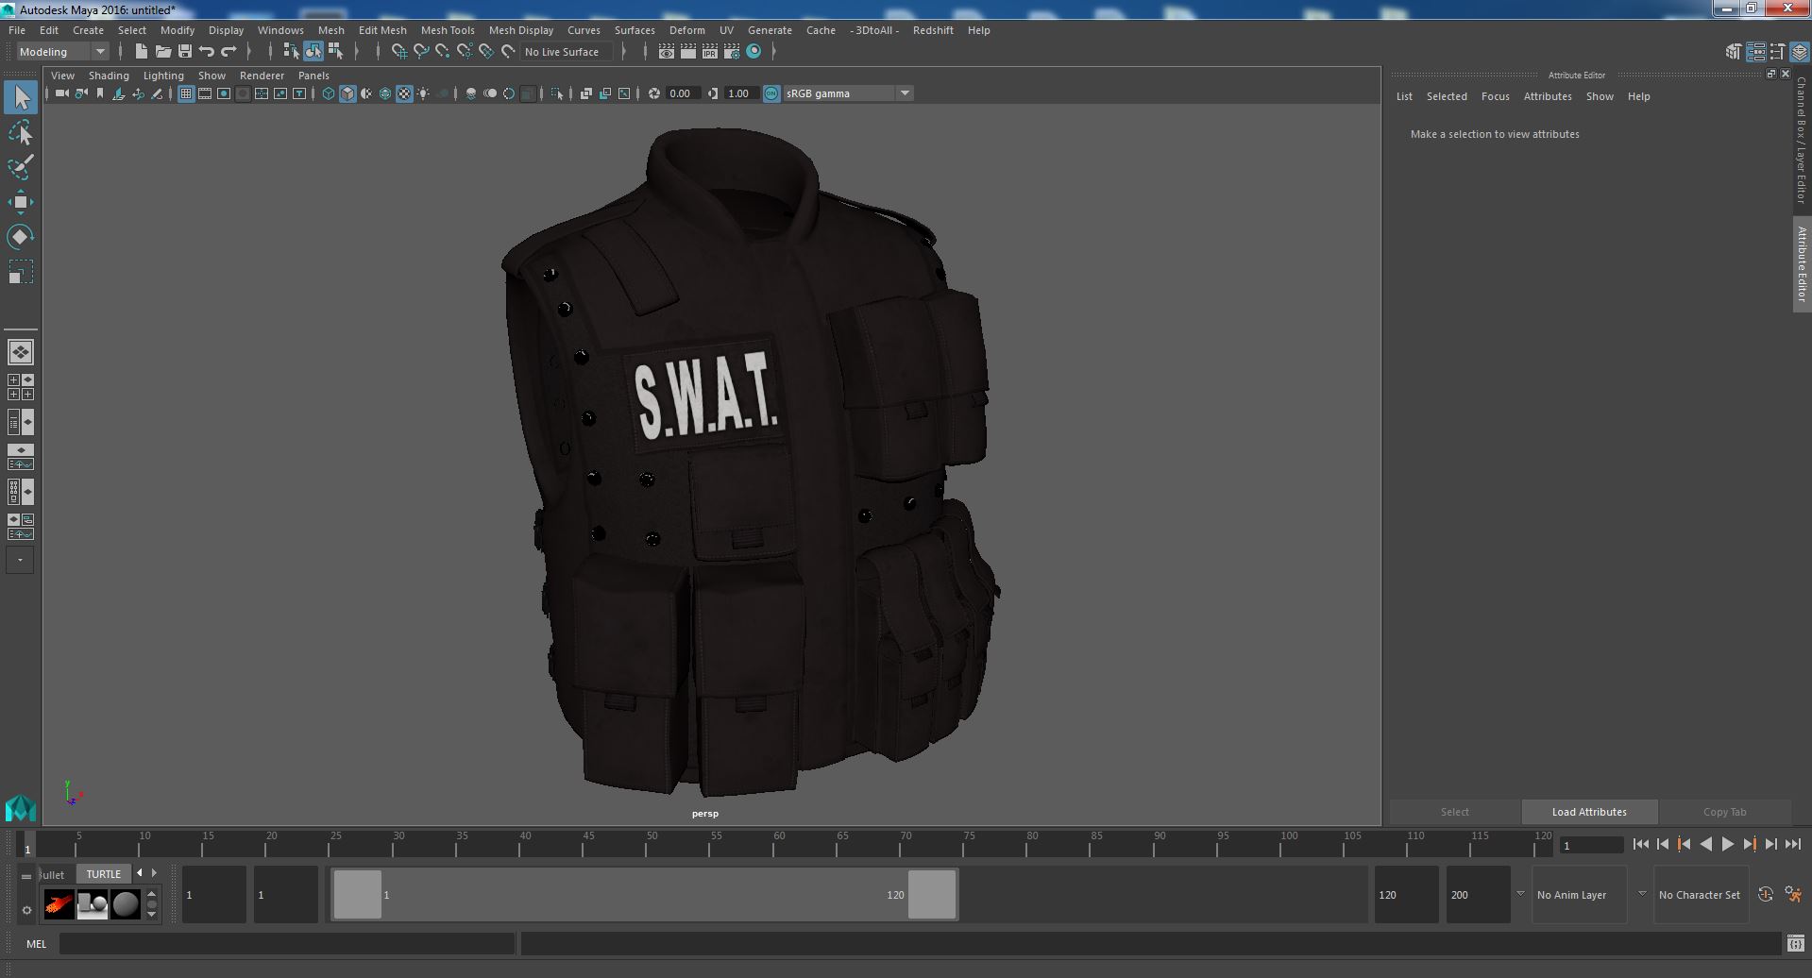The image size is (1812, 978).
Task: Open the Mesh Tools menu
Action: click(448, 30)
